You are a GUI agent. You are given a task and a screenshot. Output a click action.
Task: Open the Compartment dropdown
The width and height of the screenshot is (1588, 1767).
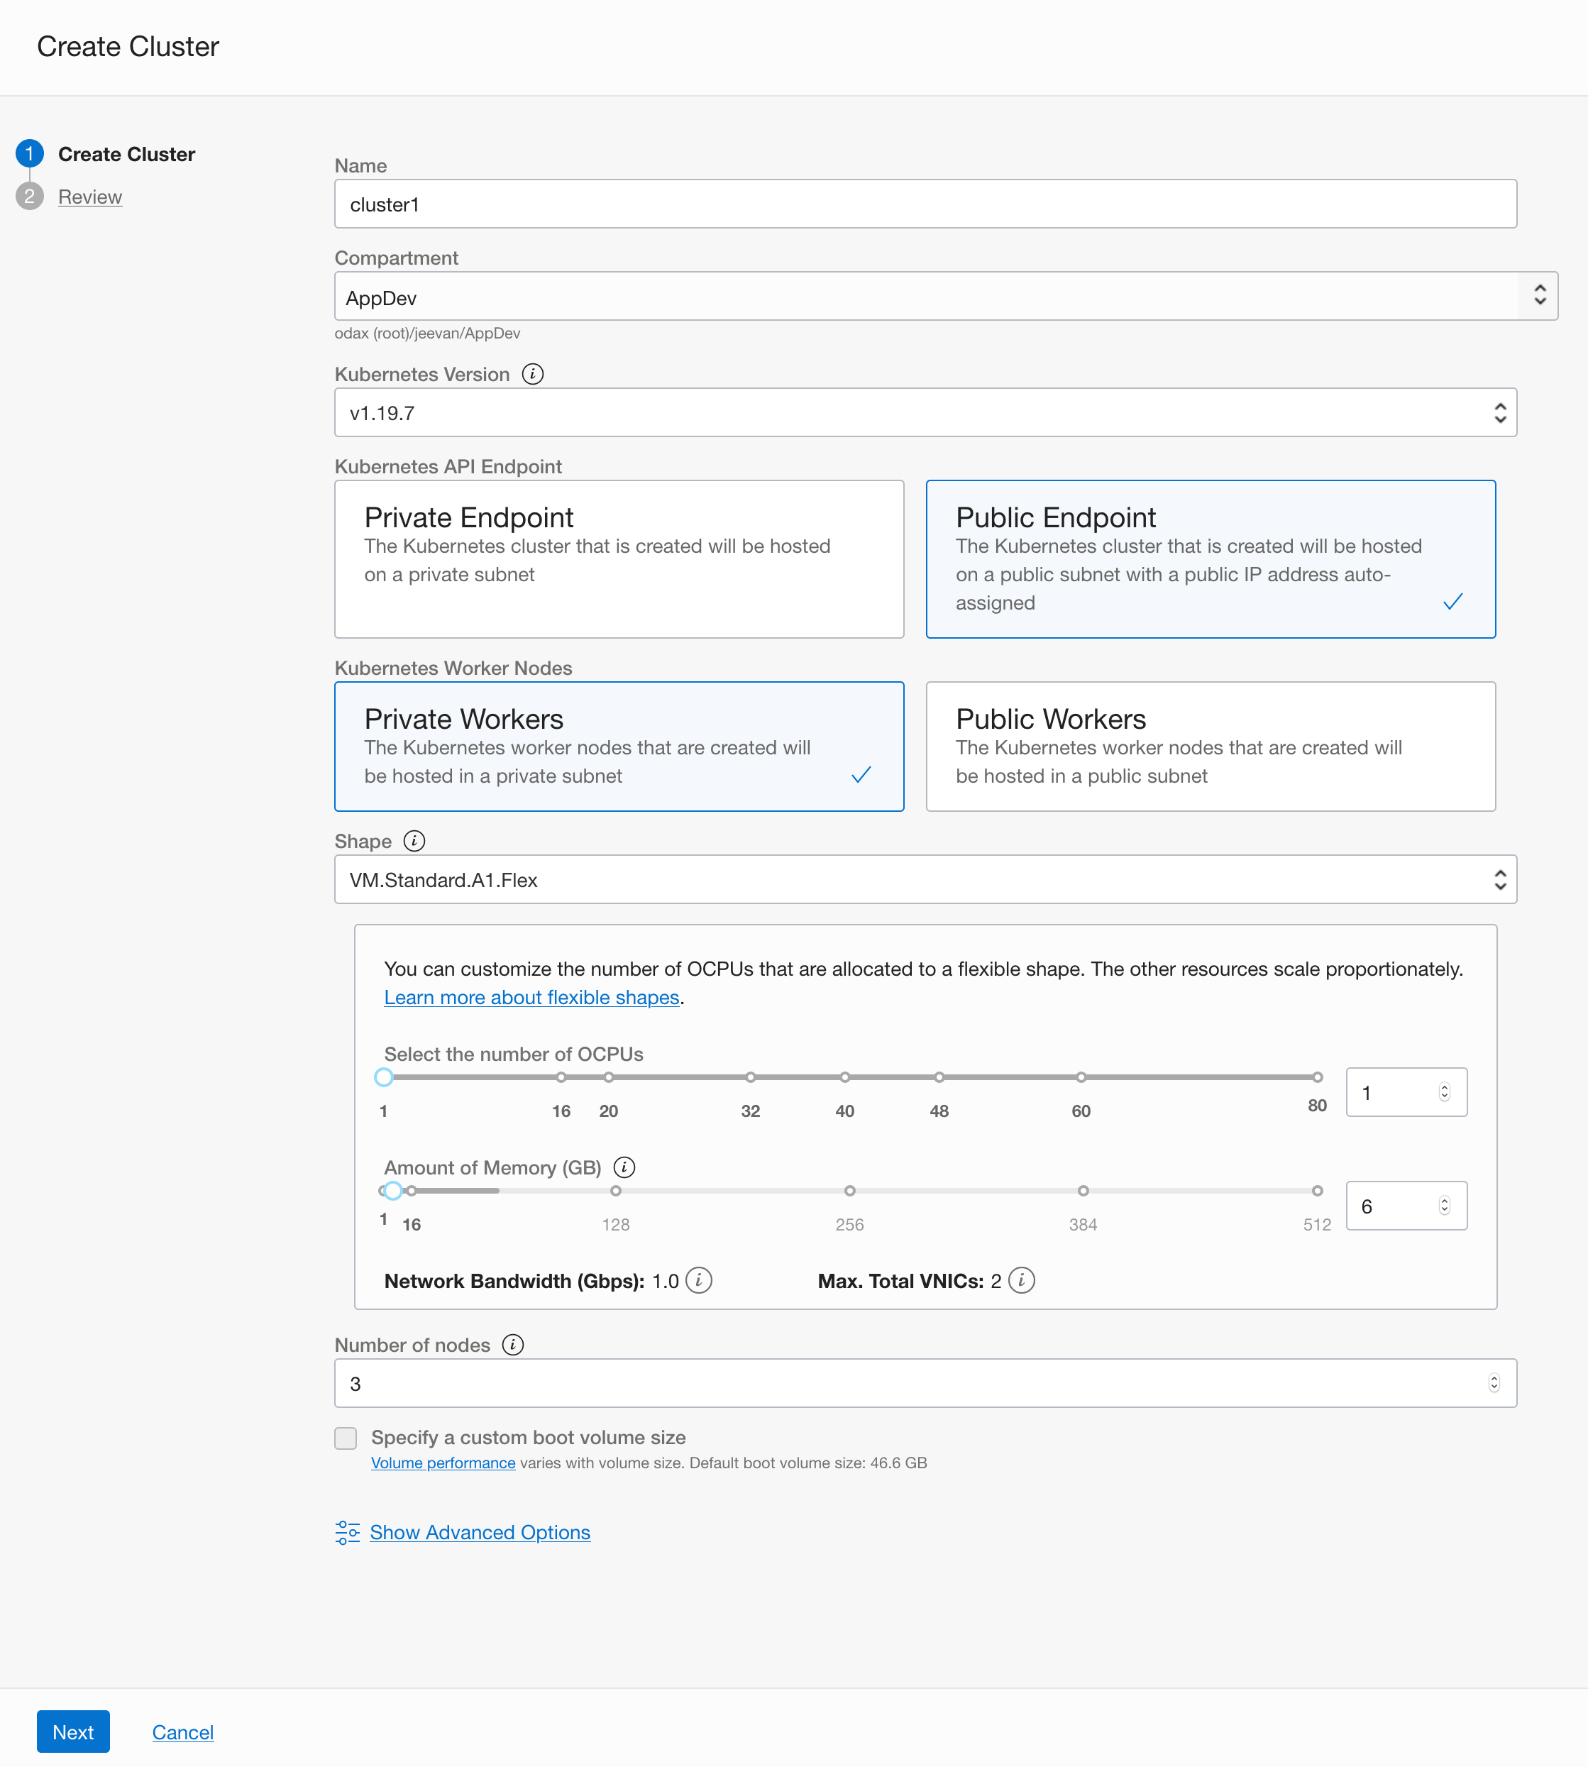pos(946,297)
